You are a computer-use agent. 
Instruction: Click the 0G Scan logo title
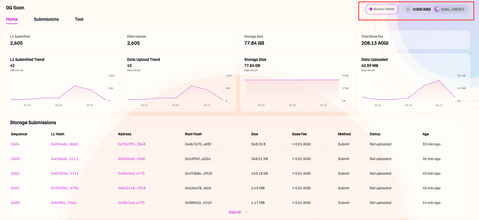click(x=15, y=8)
